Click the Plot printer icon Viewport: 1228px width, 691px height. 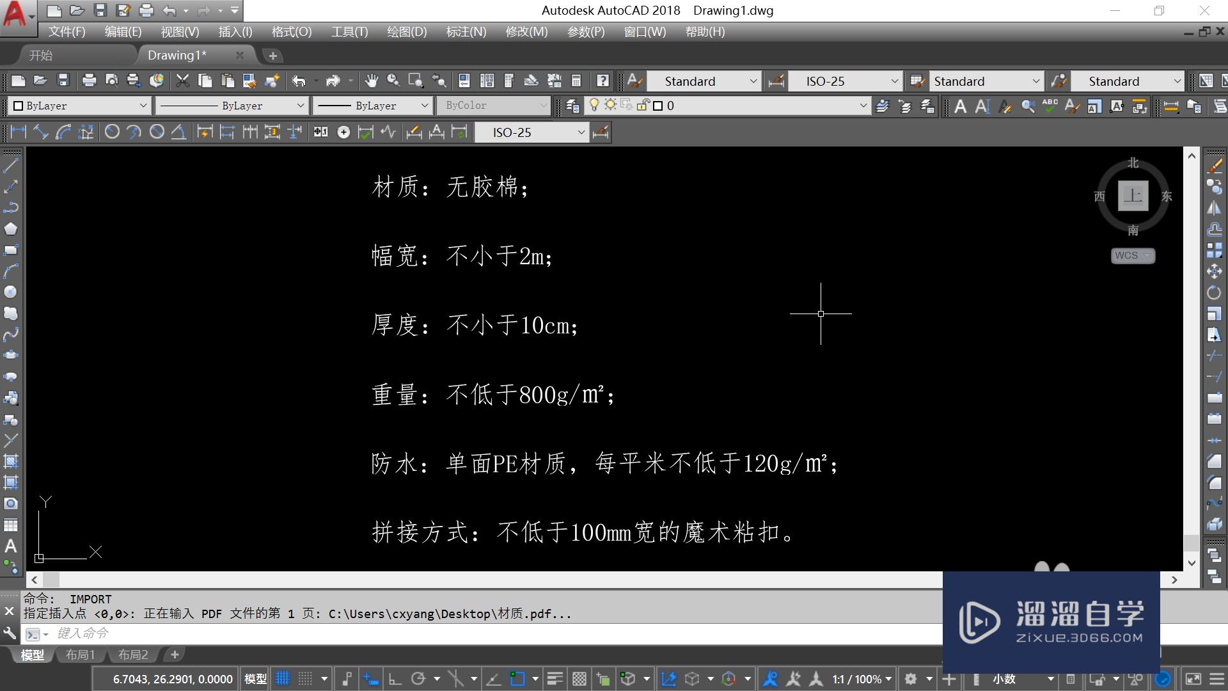coord(89,81)
